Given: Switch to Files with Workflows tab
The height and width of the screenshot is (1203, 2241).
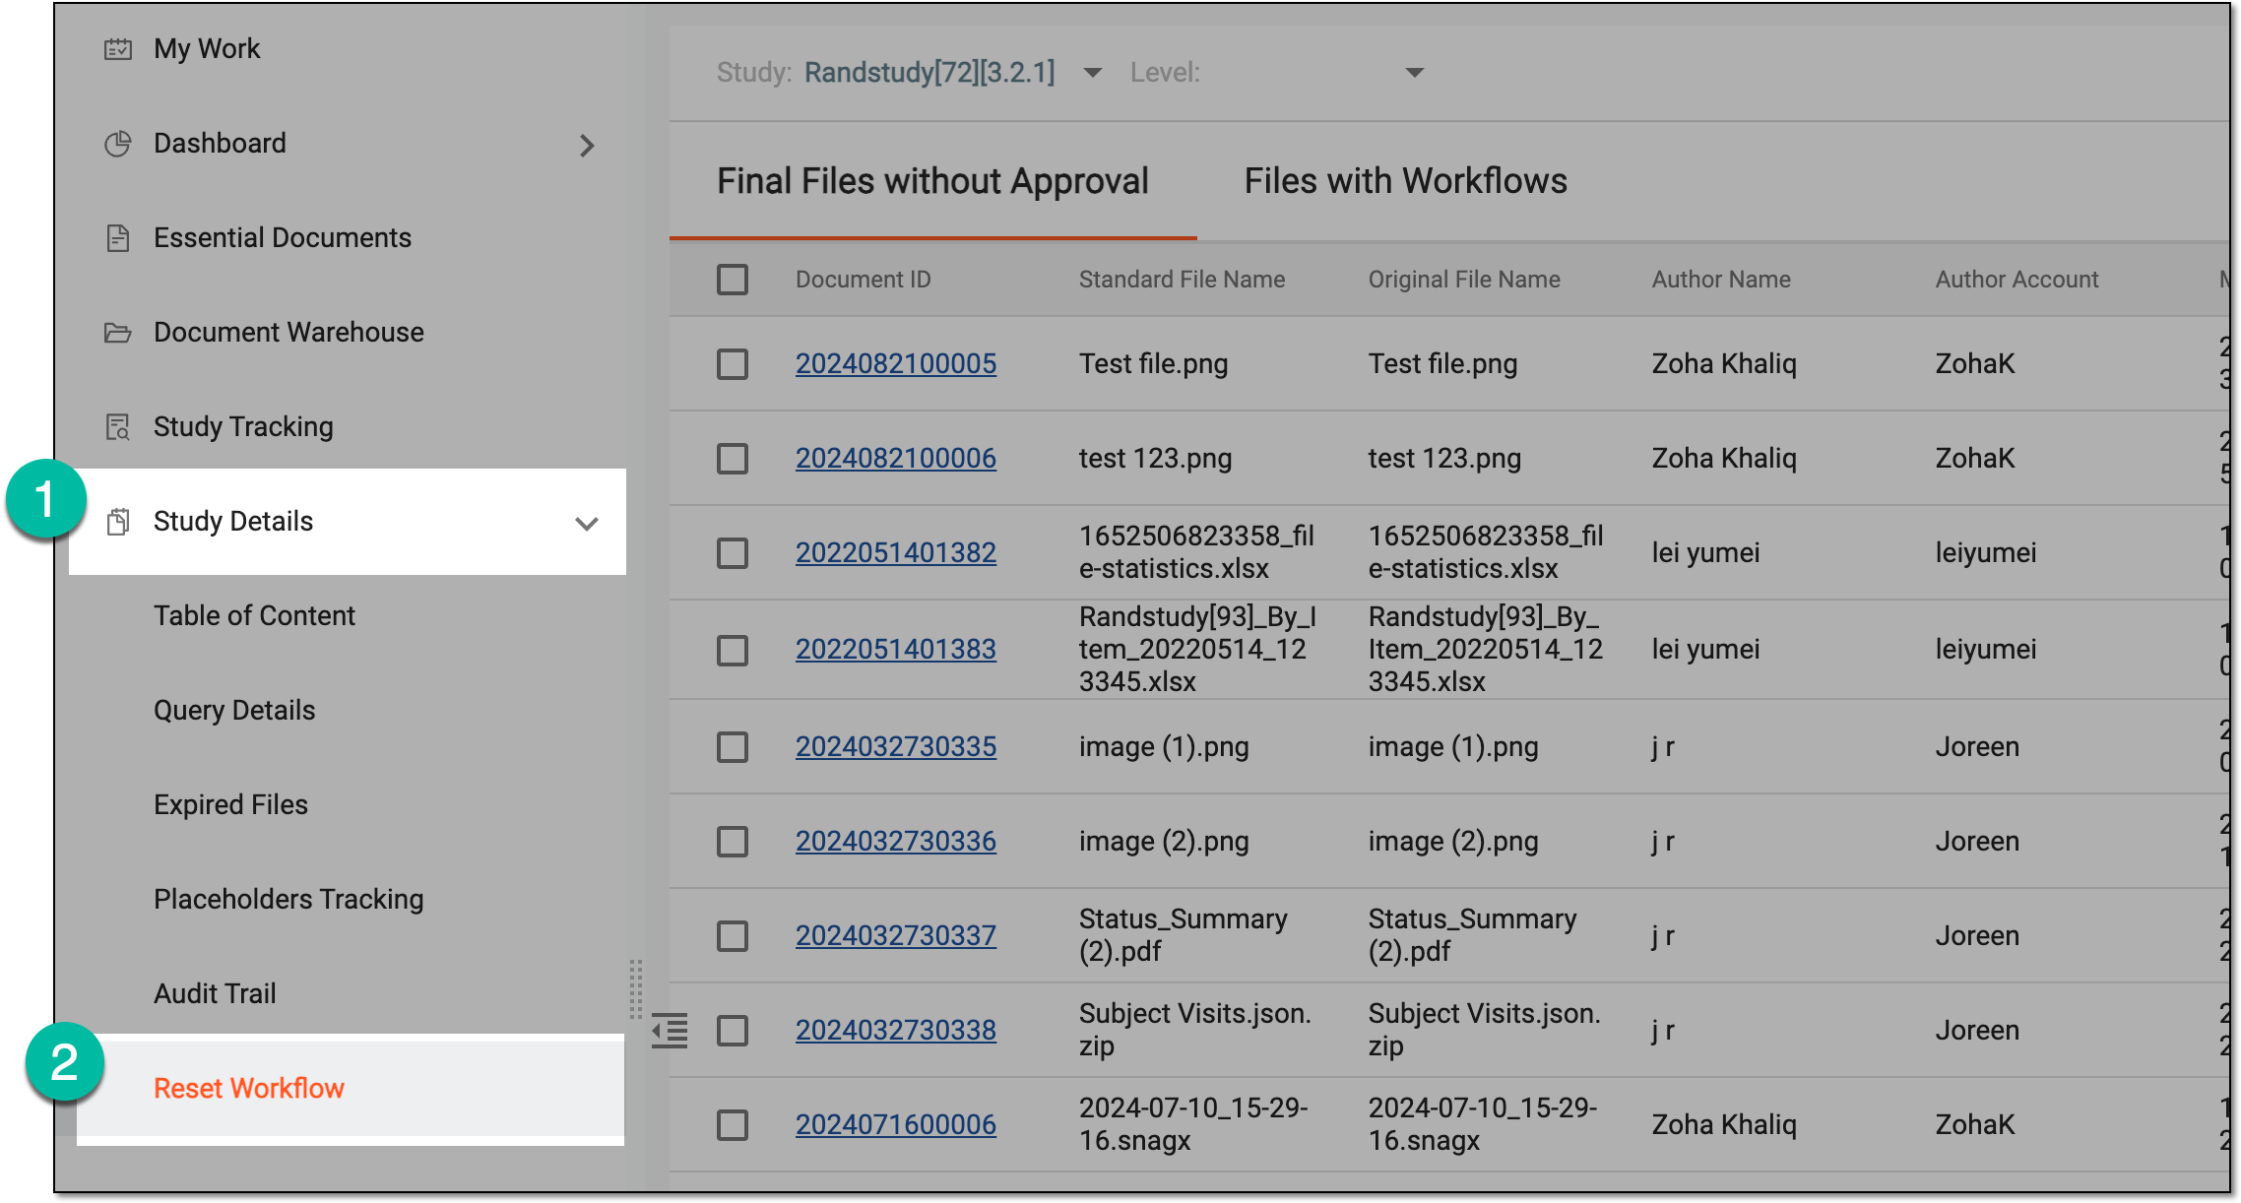Looking at the screenshot, I should [1405, 182].
